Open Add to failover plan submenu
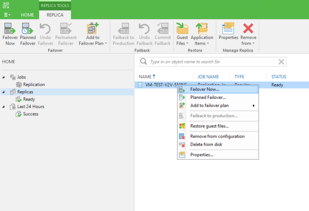 218,105
